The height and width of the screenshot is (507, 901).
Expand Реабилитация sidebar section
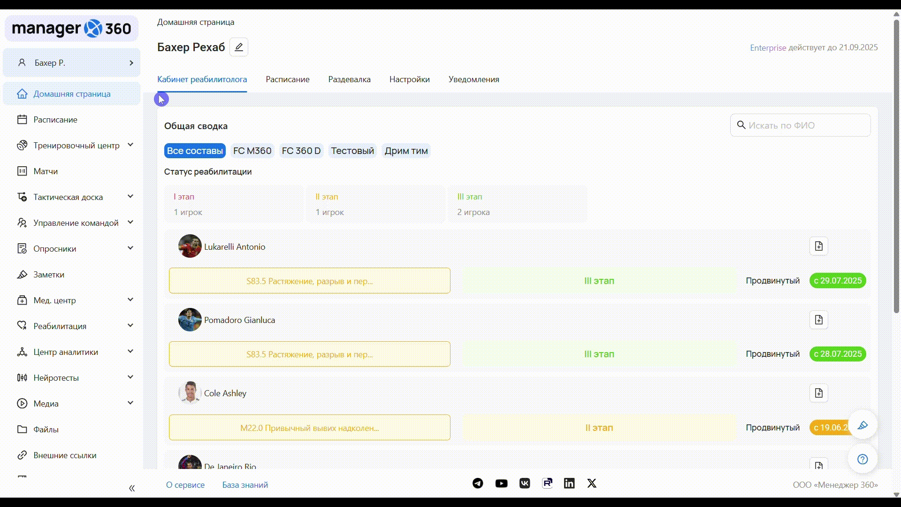coord(60,326)
